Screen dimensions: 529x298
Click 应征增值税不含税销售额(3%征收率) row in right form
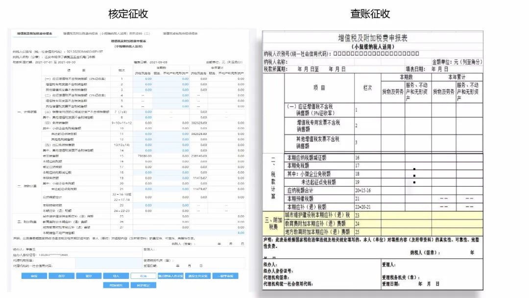click(383, 110)
